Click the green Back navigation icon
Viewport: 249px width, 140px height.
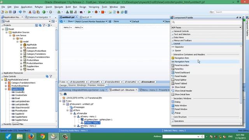click(44, 12)
